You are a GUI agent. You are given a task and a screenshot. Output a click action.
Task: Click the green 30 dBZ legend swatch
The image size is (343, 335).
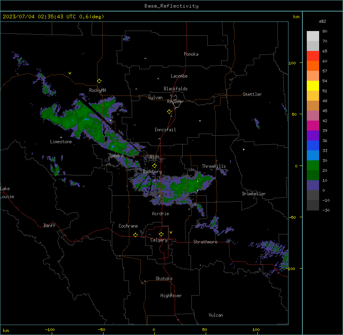pyautogui.click(x=313, y=166)
